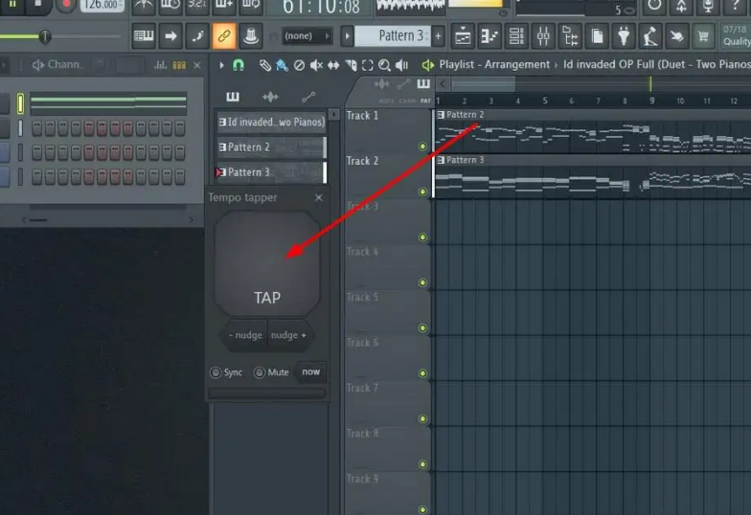Enable the Sync option in Tempo tapper
This screenshot has width=751, height=515.
coord(226,372)
